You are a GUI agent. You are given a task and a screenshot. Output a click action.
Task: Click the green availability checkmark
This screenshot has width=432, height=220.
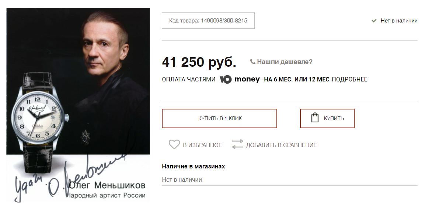(x=374, y=21)
